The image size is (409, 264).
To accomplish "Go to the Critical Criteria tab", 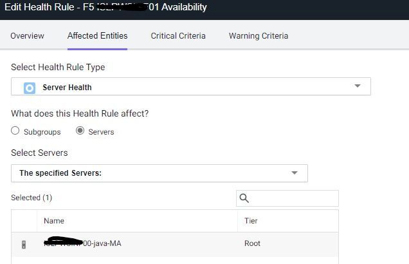I will click(178, 36).
